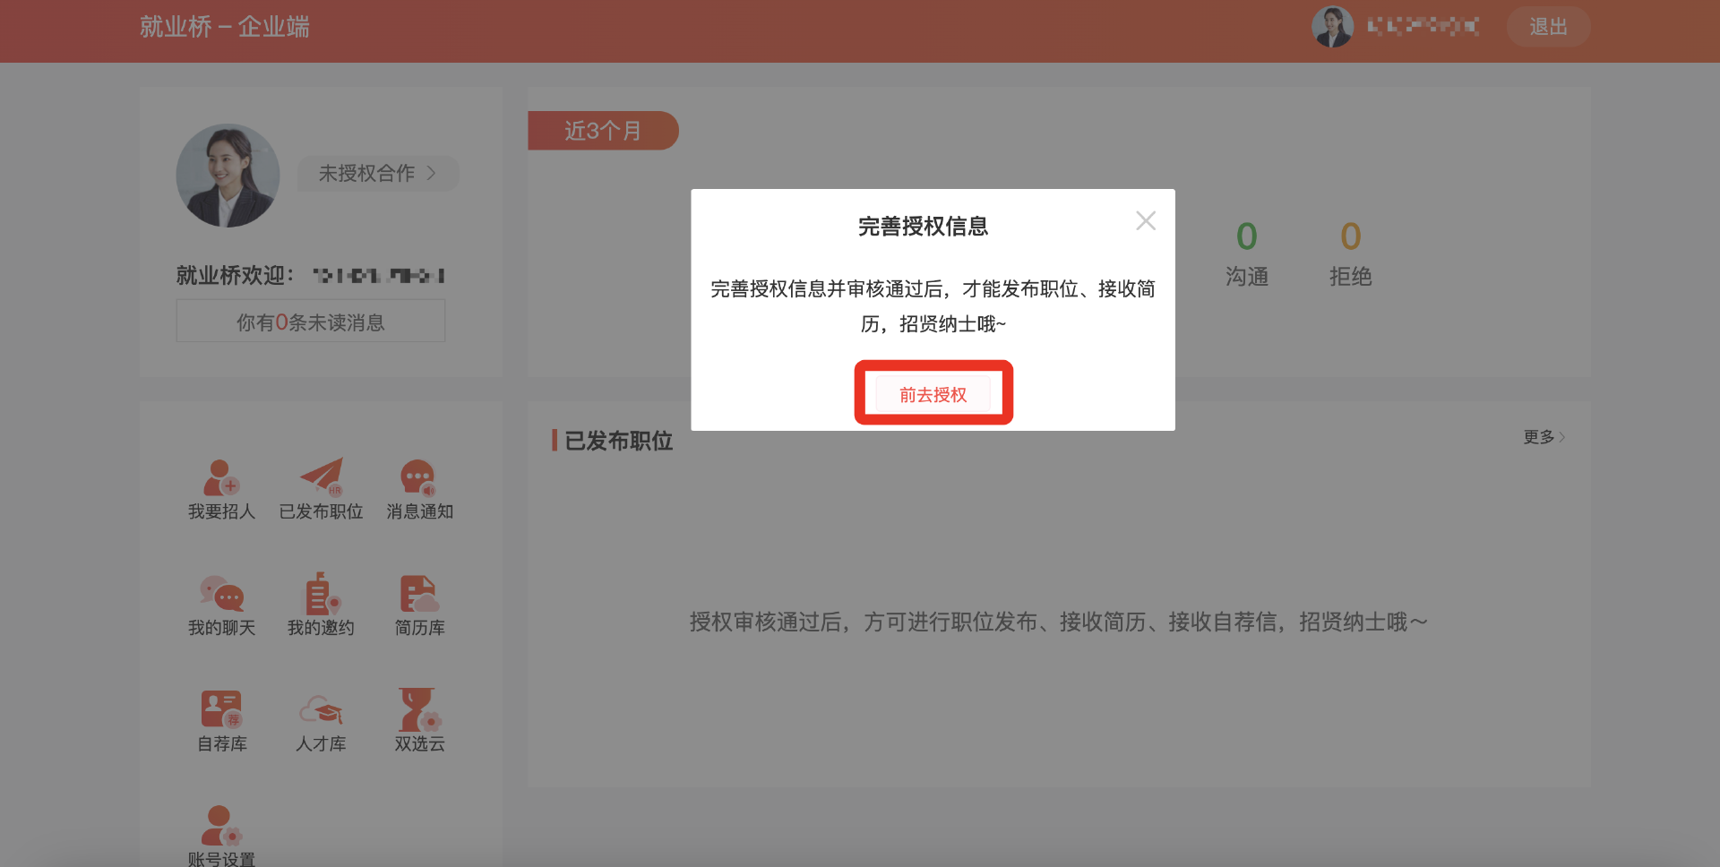1720x867 pixels.
Task: Click the header user avatar
Action: (x=1332, y=27)
